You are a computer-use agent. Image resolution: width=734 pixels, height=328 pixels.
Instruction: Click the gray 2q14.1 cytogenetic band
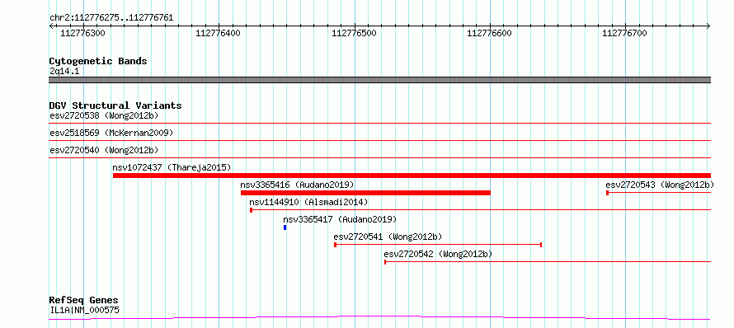379,80
